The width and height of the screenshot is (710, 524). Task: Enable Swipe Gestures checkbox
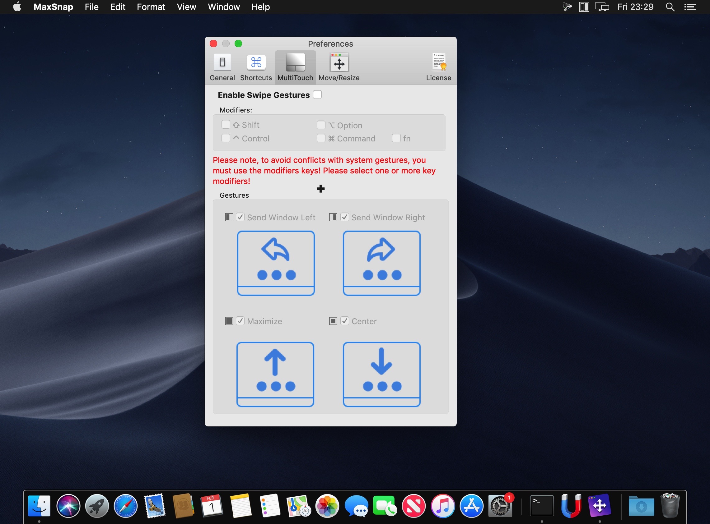tap(317, 95)
